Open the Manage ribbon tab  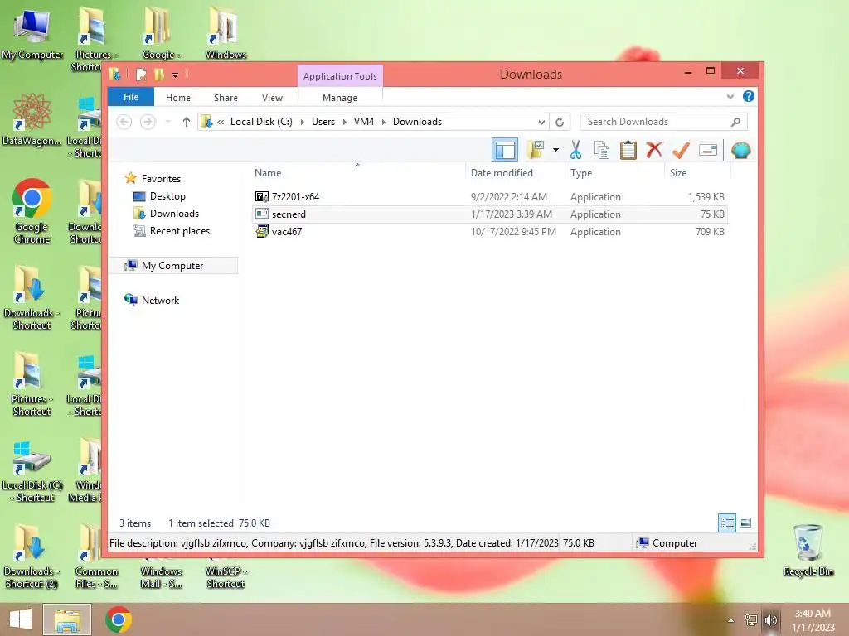[340, 98]
